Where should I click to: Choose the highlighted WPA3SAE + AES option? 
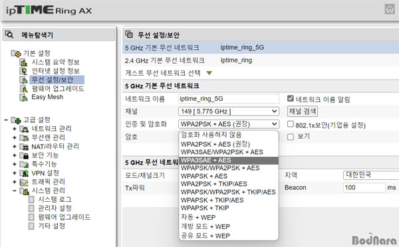click(229, 160)
